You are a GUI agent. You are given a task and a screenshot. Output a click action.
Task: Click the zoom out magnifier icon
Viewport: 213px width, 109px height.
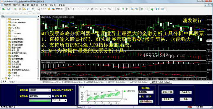(x=137, y=9)
